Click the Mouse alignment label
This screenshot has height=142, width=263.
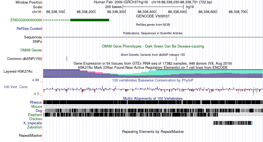point(37,107)
